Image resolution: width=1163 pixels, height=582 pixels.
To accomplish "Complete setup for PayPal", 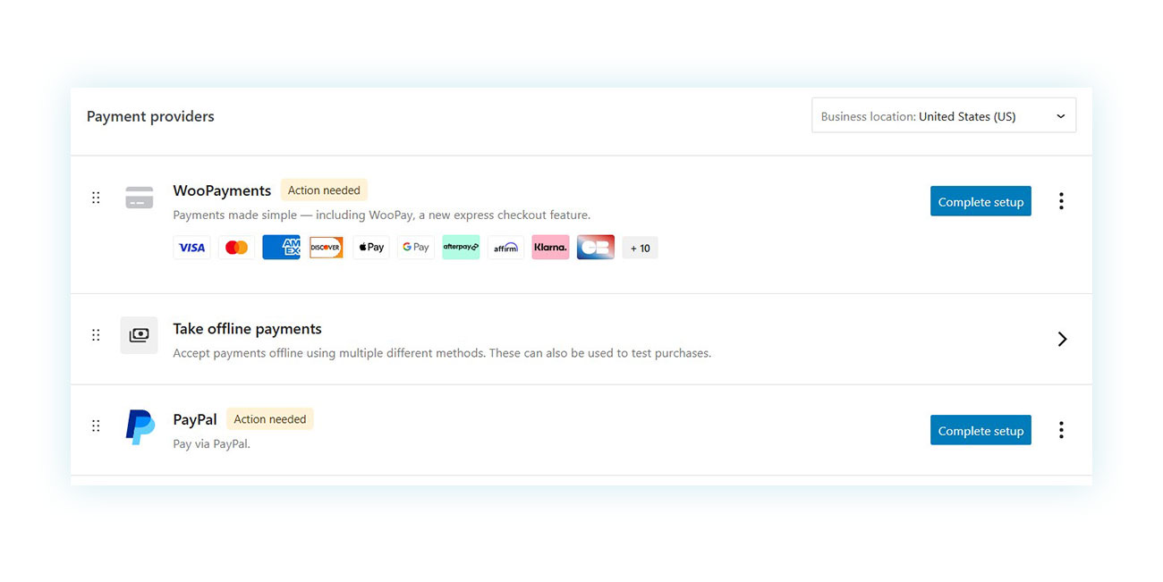I will [980, 430].
